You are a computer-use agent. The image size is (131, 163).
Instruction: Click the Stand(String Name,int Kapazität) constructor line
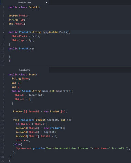pos(42,91)
